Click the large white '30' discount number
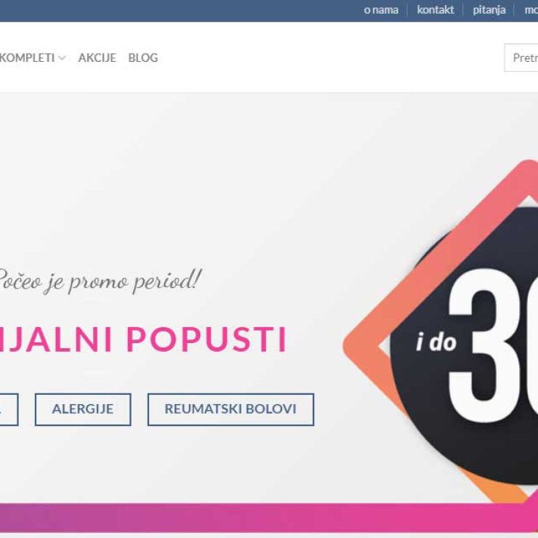 point(494,346)
